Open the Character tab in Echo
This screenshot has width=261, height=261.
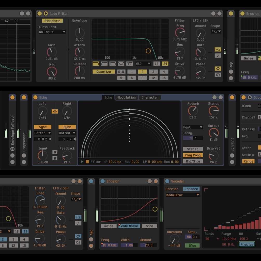coord(150,97)
